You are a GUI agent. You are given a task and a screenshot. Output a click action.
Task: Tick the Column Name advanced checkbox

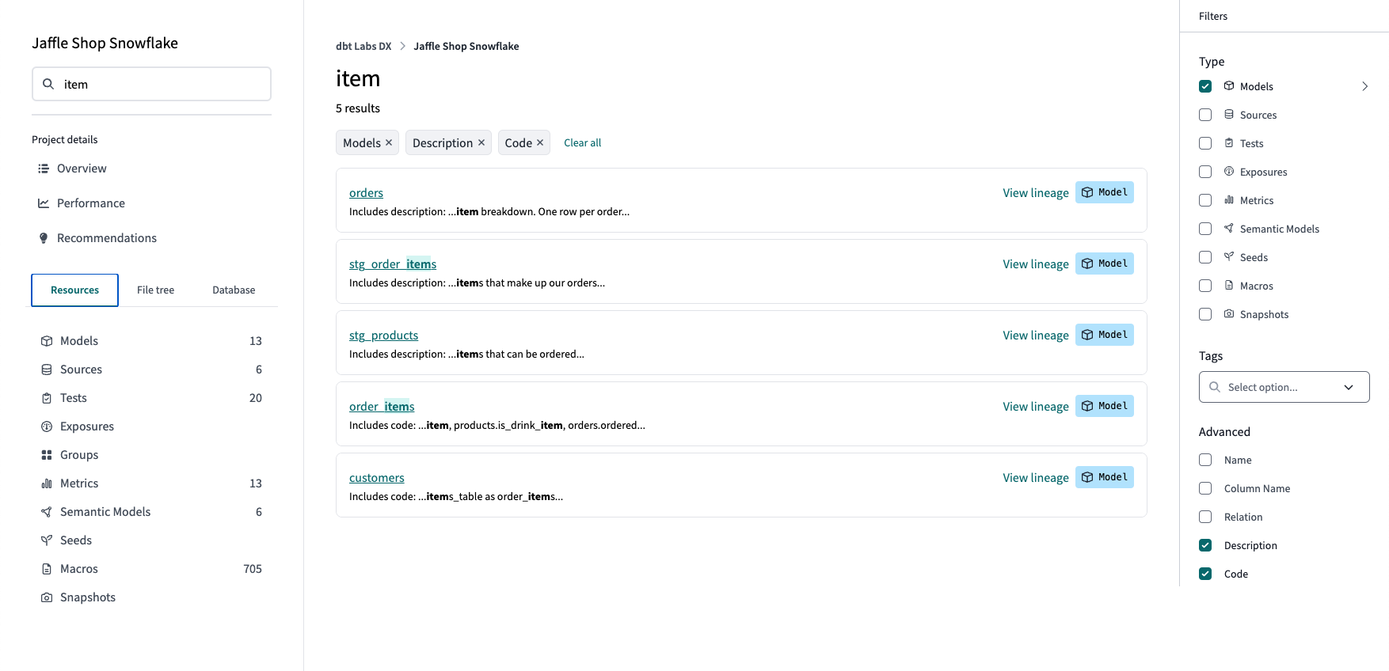click(x=1205, y=488)
